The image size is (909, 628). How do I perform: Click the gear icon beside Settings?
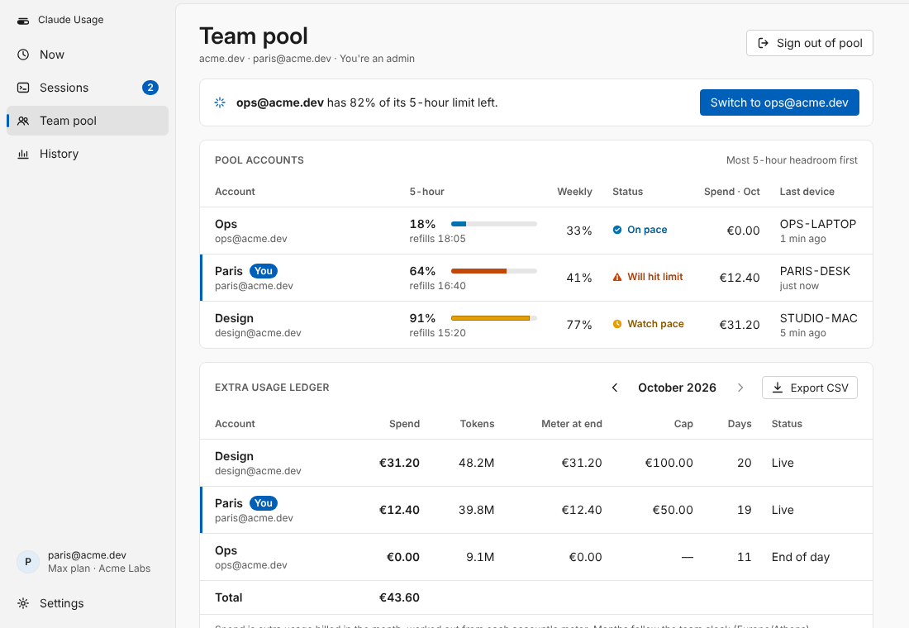tap(23, 603)
